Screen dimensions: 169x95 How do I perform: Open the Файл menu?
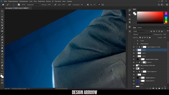pos(5,1)
